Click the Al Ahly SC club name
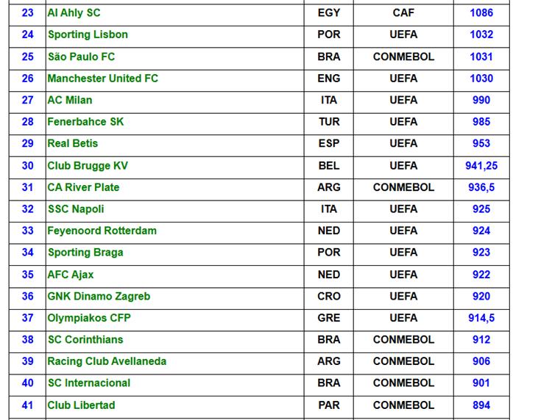Viewport: 552px width, 420px height. click(x=74, y=12)
